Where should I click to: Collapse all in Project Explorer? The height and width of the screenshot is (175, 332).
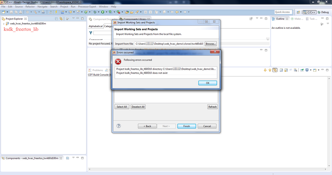pyautogui.click(x=56, y=19)
